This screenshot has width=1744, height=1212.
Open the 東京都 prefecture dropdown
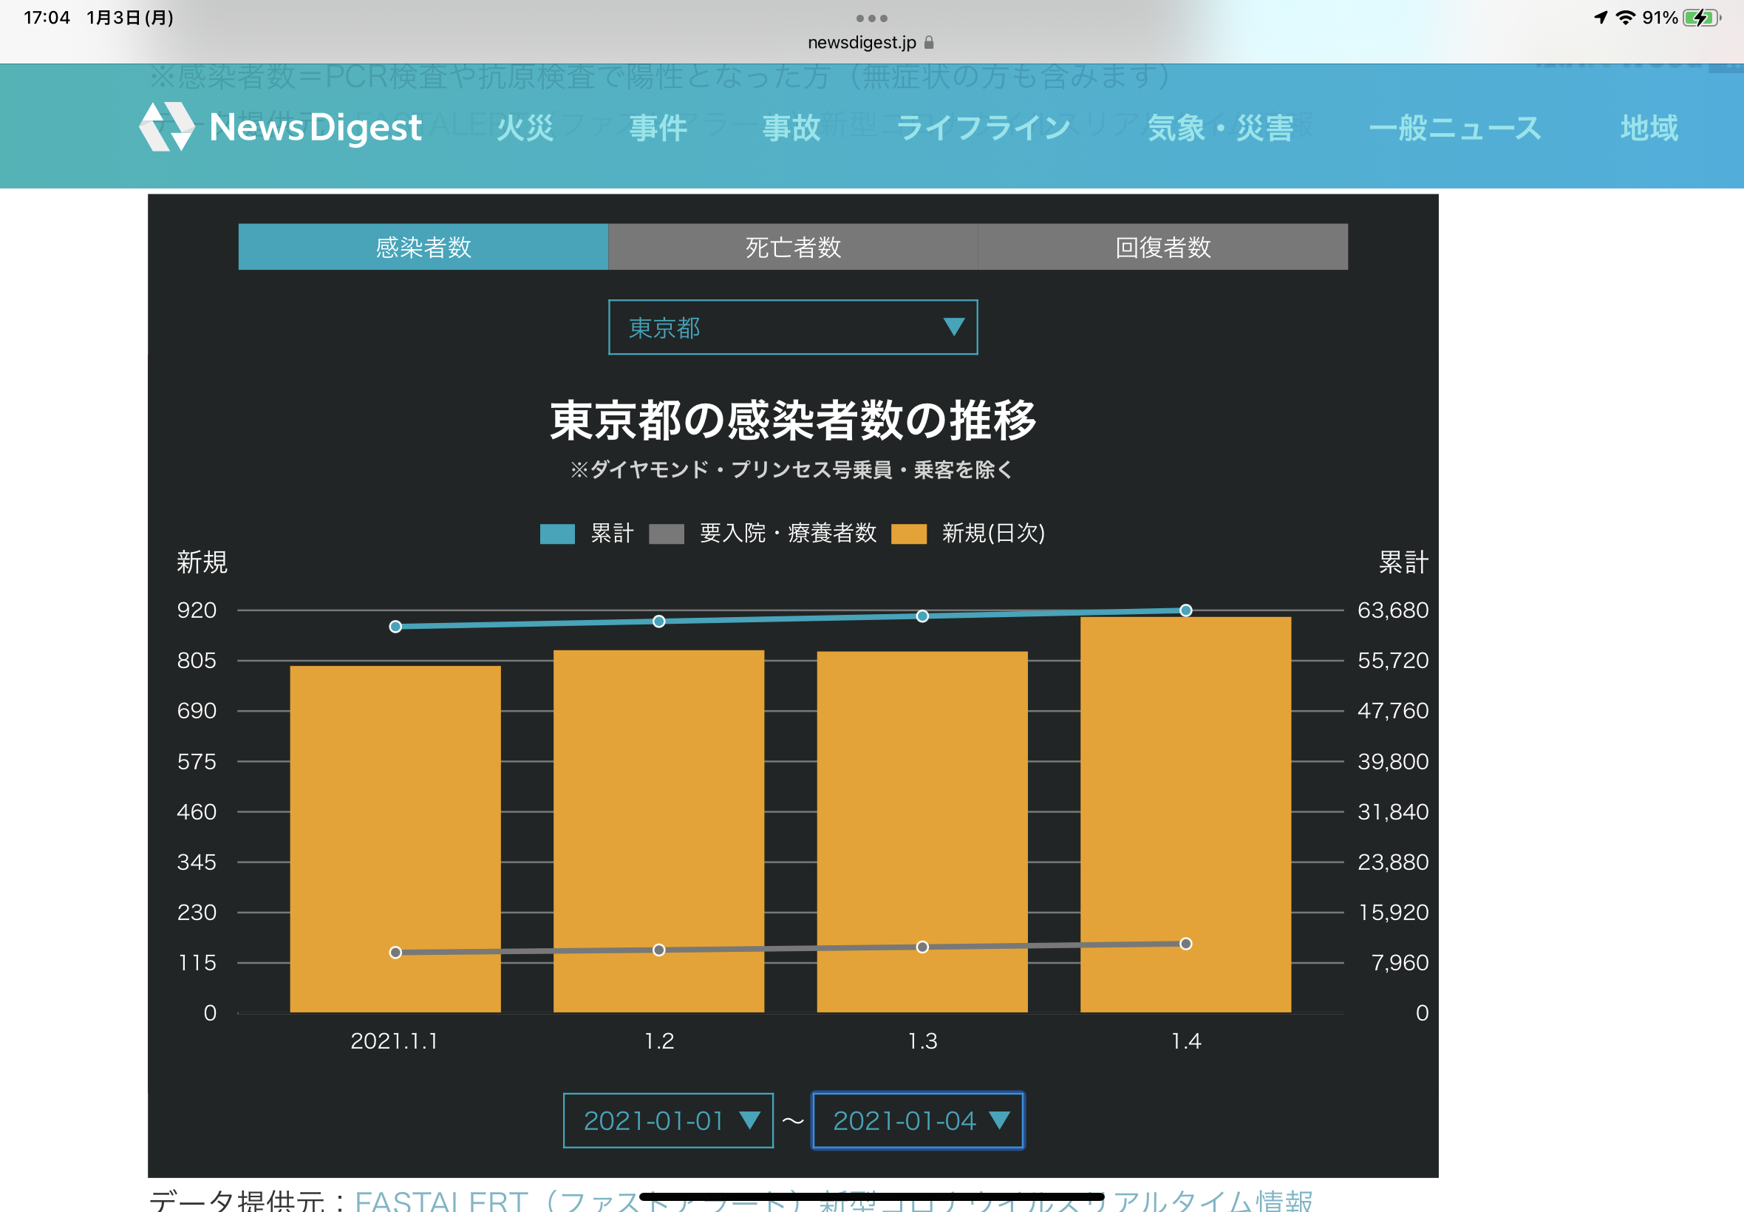click(x=792, y=327)
